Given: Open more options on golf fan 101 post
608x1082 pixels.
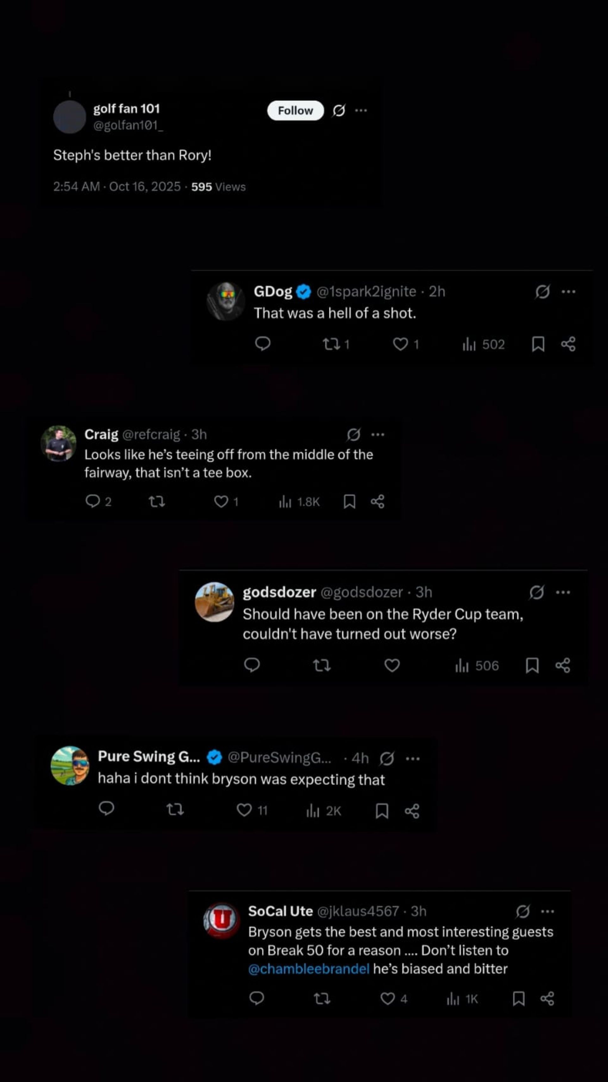Looking at the screenshot, I should click(361, 111).
